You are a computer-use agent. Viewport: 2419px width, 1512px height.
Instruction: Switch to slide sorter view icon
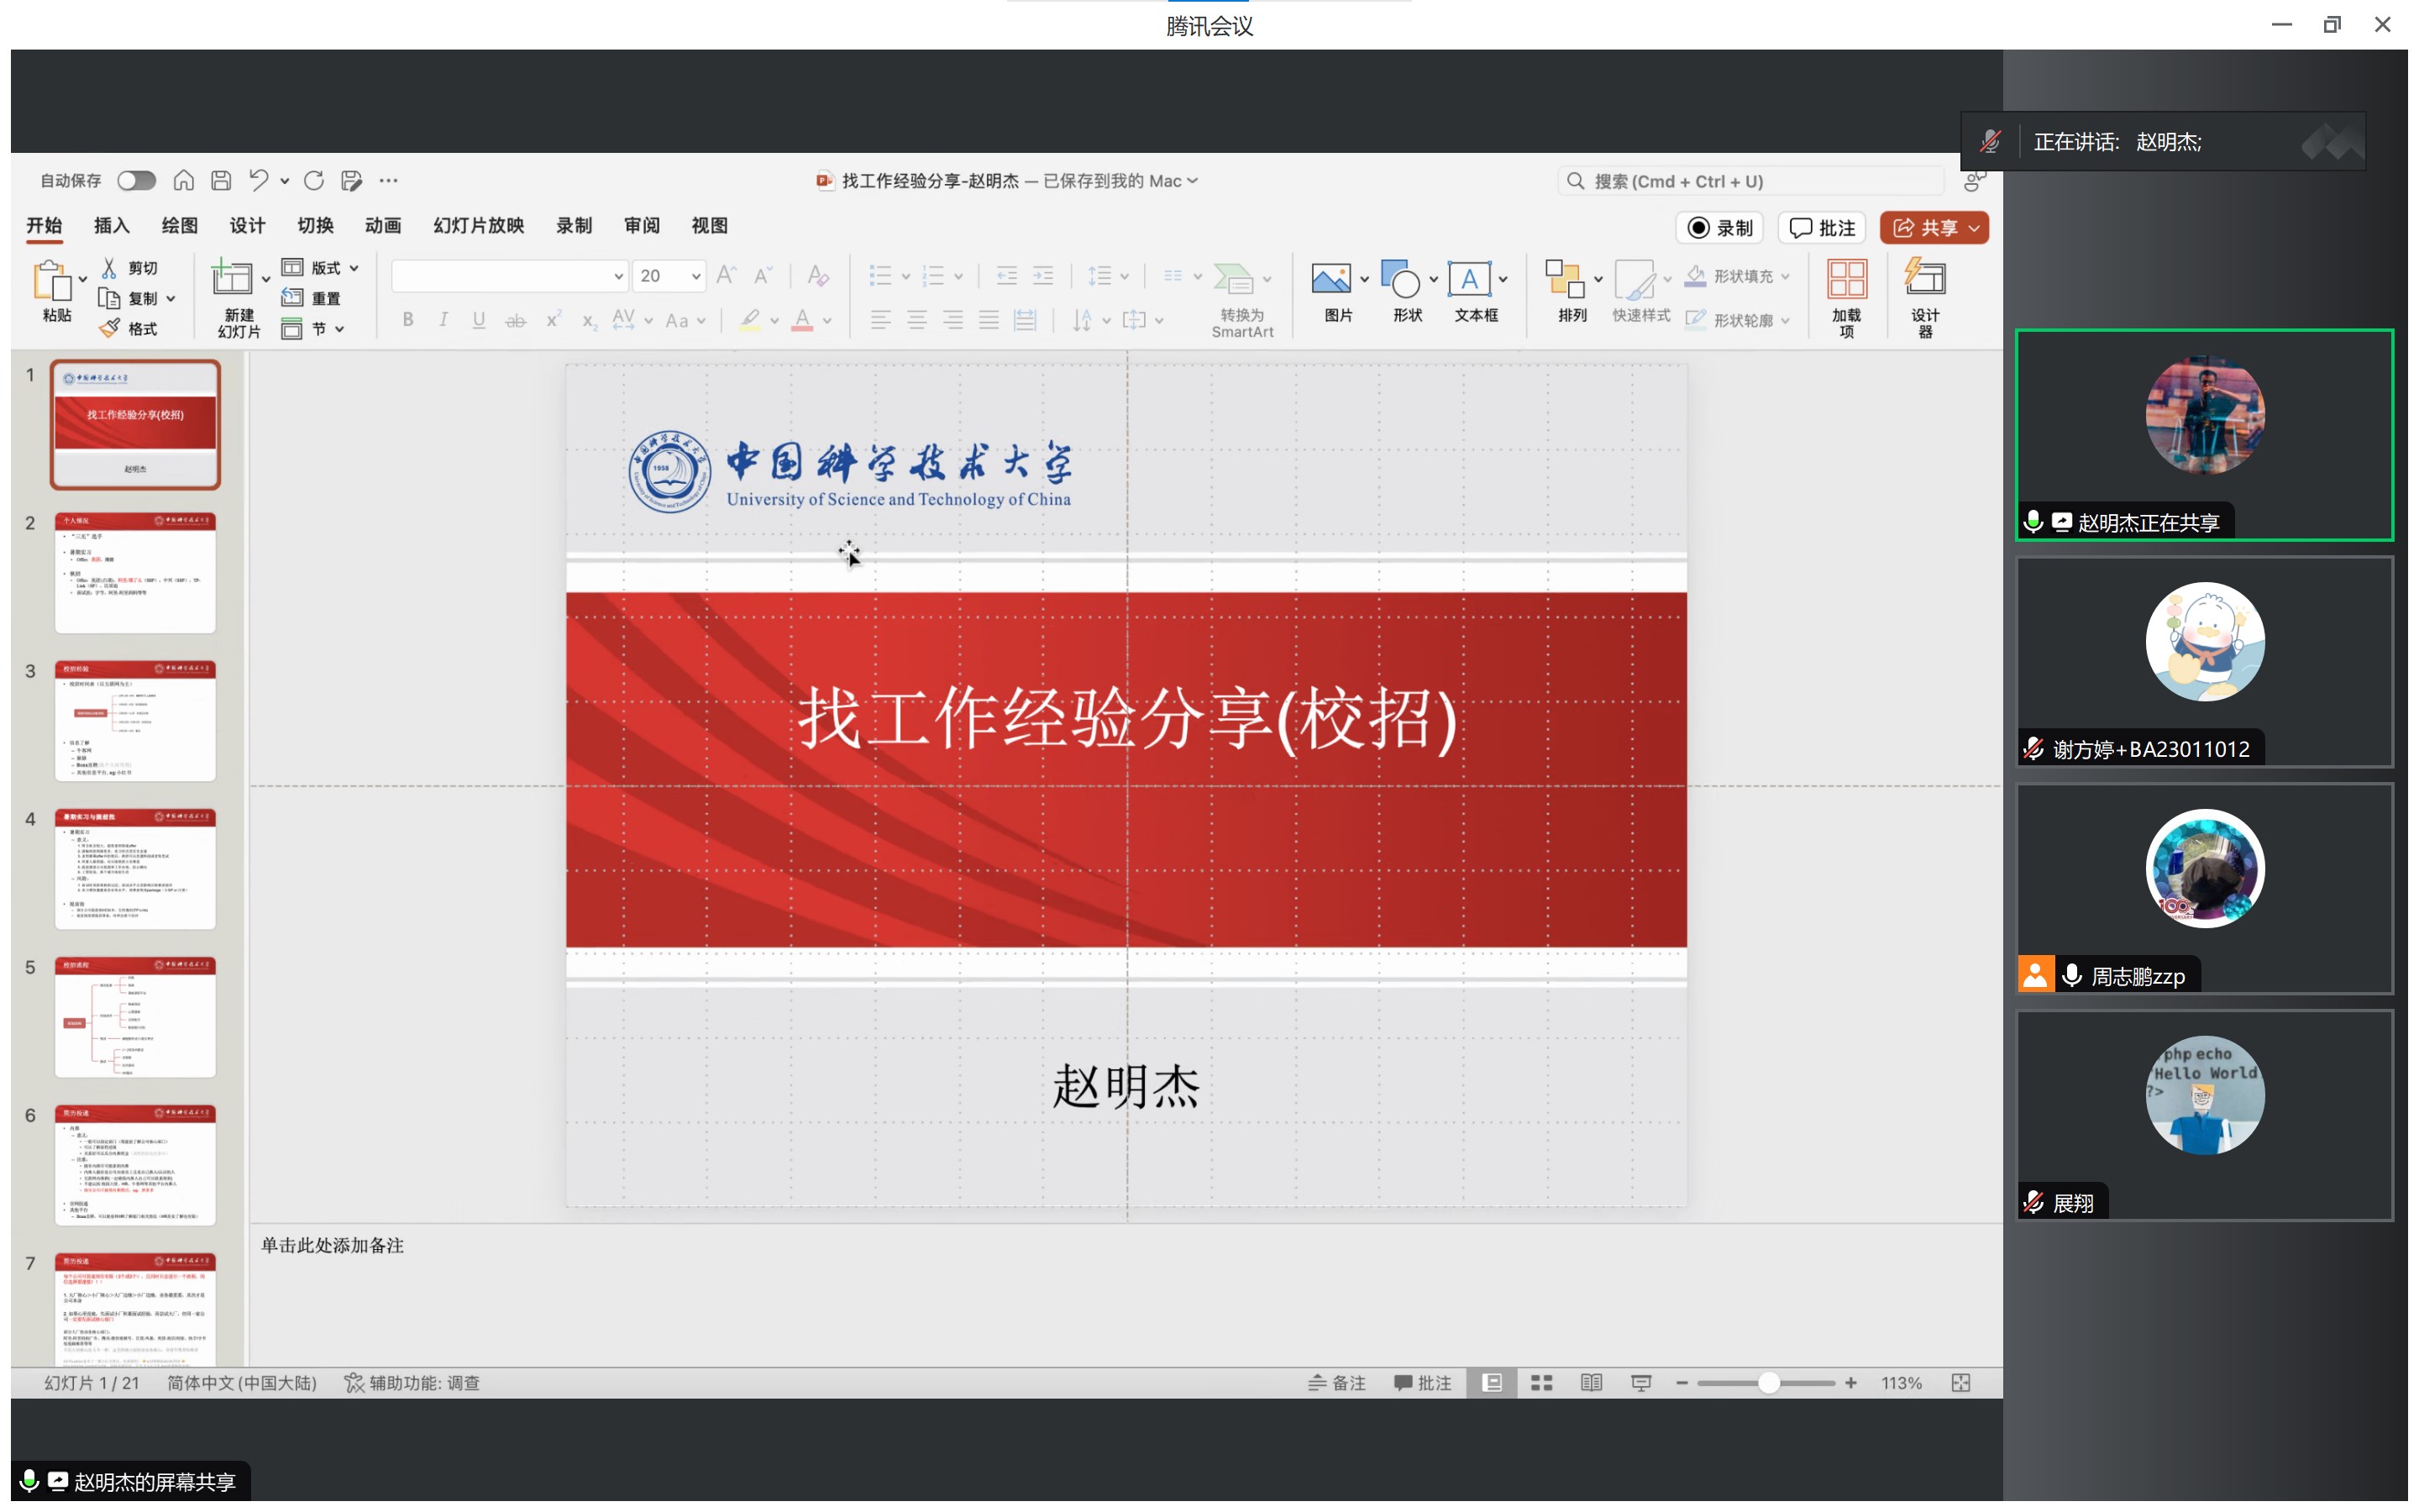(1541, 1383)
